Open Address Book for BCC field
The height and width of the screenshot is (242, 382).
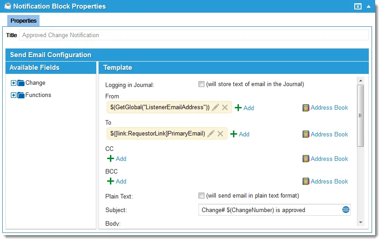325,181
